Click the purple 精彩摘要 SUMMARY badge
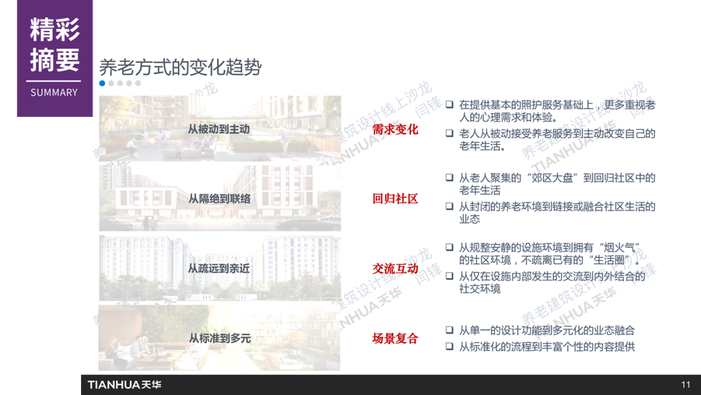The width and height of the screenshot is (701, 395). pos(55,58)
